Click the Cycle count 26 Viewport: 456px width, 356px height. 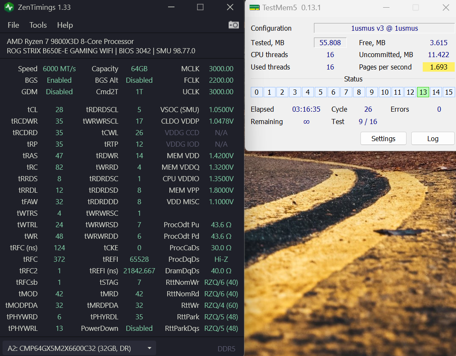click(x=368, y=109)
